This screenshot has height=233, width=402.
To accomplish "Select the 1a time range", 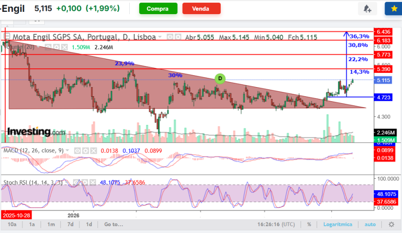I will coord(32,224).
